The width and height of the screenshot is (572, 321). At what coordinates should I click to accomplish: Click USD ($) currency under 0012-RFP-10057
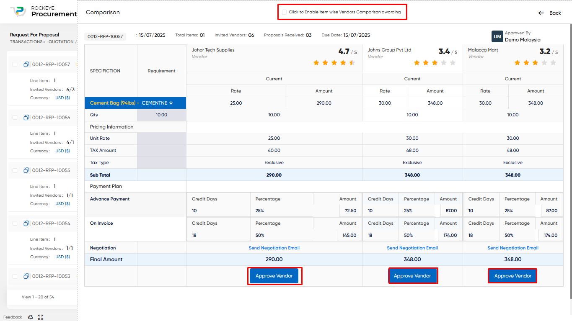point(63,98)
